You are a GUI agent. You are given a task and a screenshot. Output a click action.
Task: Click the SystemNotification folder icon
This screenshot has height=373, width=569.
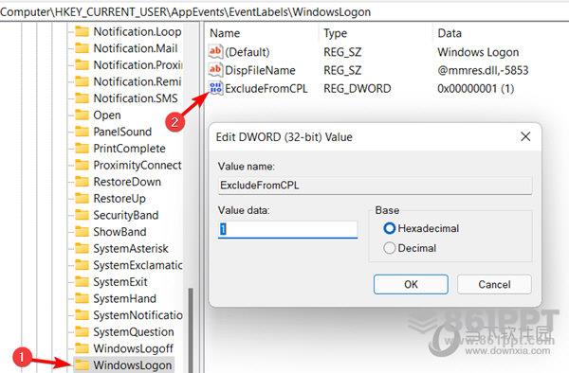82,315
